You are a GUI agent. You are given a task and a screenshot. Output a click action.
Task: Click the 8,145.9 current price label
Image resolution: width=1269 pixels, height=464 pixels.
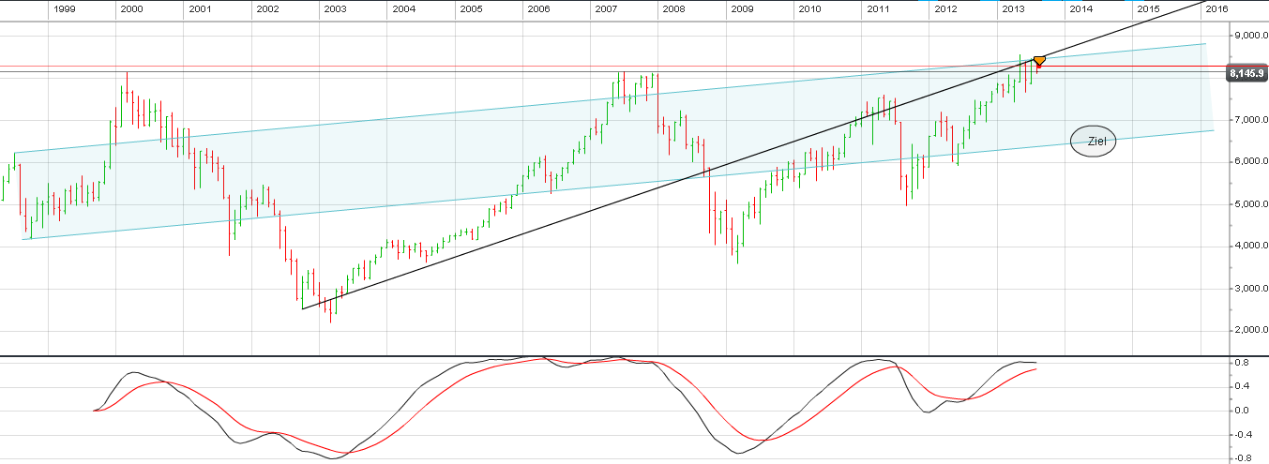(x=1247, y=72)
